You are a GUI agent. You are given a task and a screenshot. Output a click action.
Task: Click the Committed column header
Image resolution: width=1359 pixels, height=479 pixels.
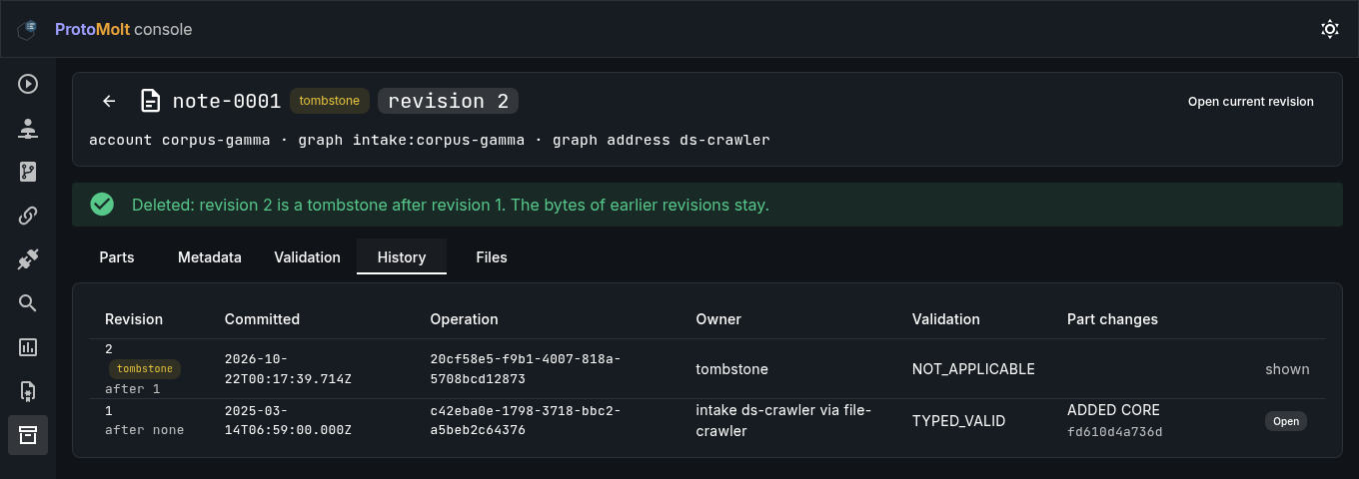[x=262, y=319]
